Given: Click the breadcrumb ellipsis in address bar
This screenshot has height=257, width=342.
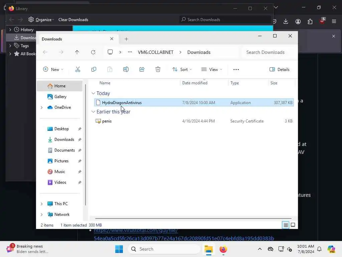Looking at the screenshot, I should click(x=130, y=52).
